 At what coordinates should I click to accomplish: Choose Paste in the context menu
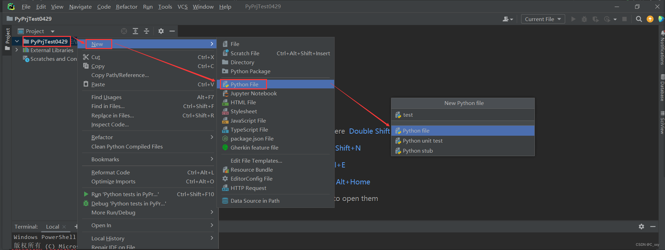(149, 85)
